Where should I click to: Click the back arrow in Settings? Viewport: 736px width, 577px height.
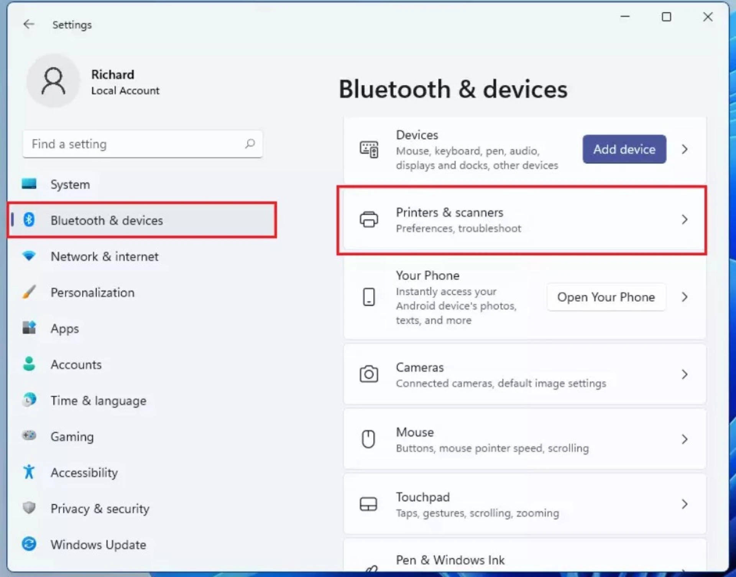[x=29, y=24]
